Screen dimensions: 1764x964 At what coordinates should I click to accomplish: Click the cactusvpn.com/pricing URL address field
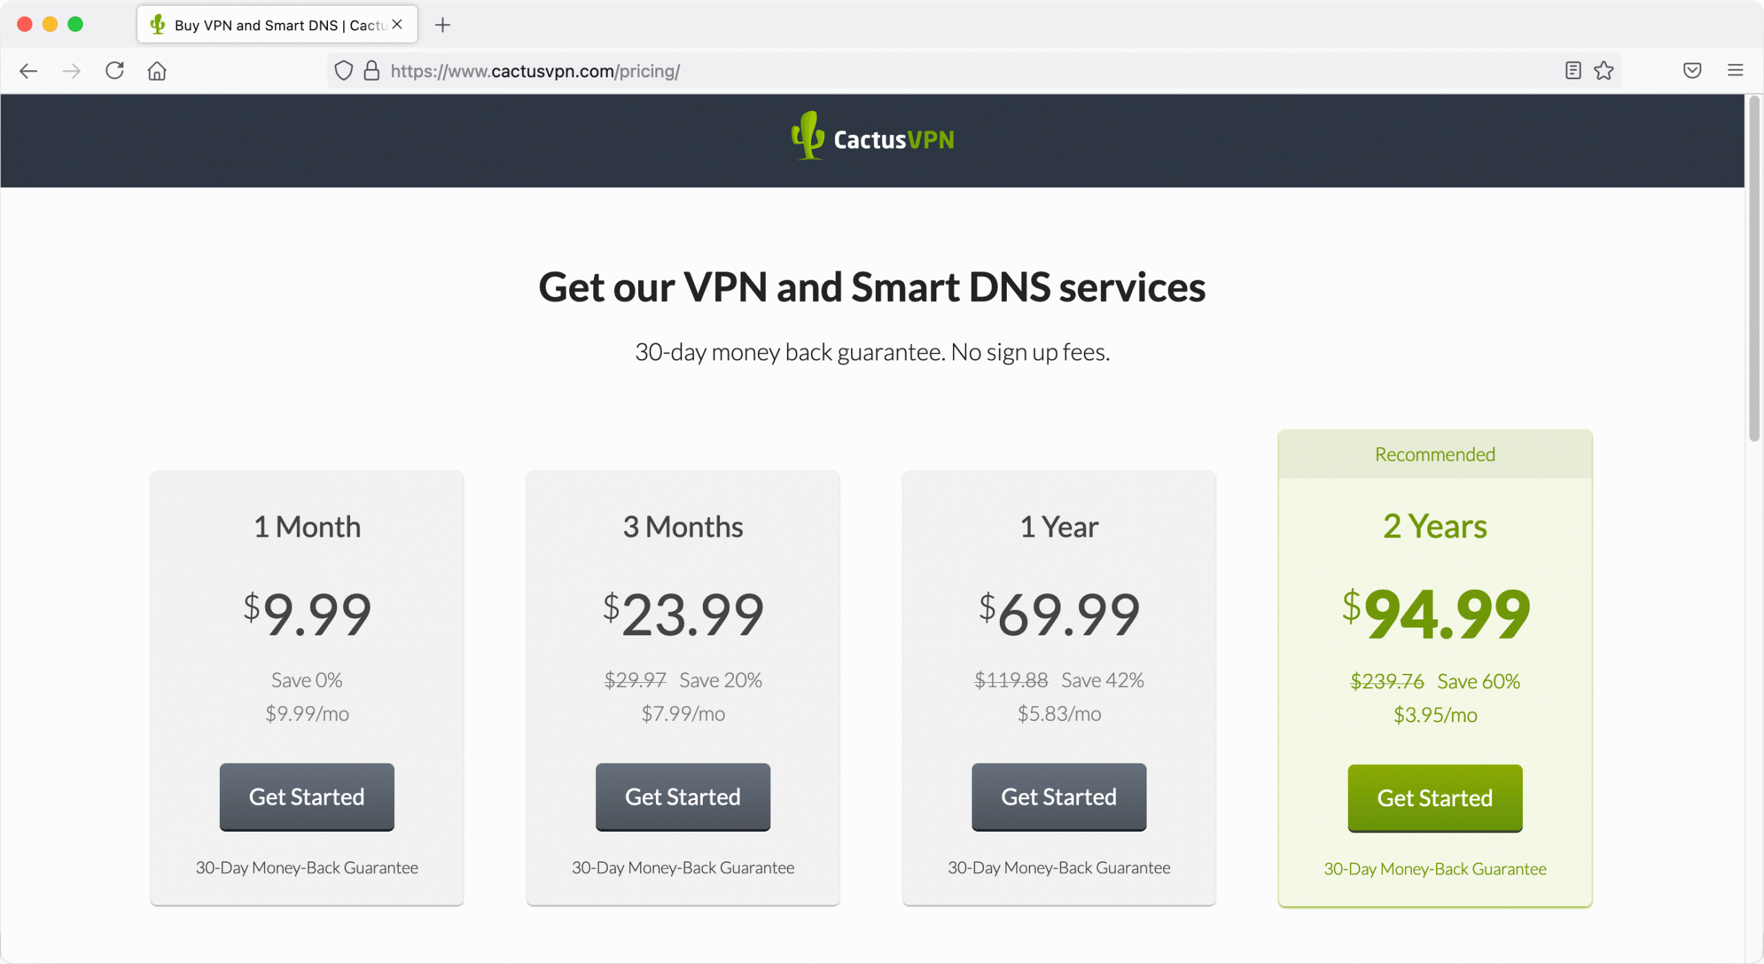965,71
